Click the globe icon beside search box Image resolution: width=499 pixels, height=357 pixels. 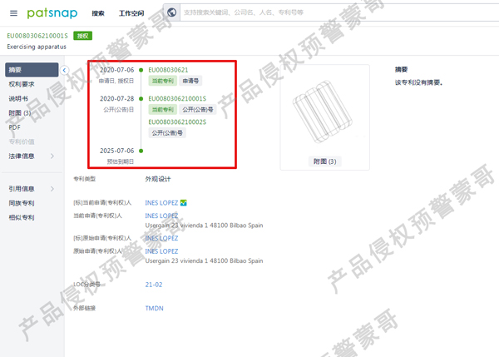(x=172, y=12)
